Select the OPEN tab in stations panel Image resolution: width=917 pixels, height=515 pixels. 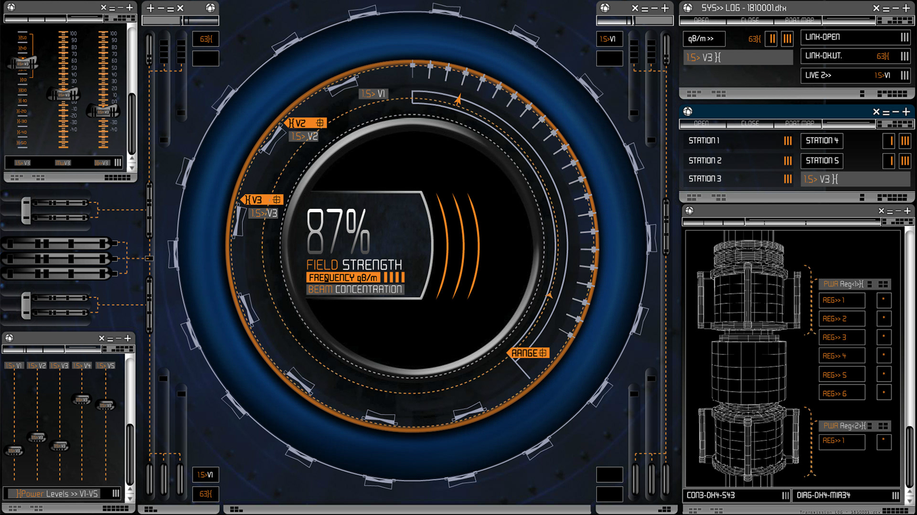point(701,124)
